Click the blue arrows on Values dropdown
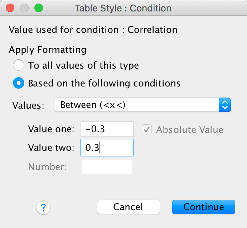Screen dimensions: 247x228 coord(225,105)
